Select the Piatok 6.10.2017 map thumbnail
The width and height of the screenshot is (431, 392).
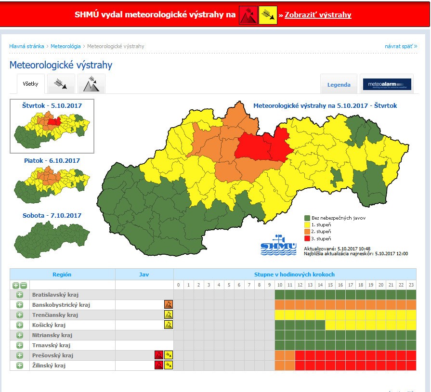[52, 180]
